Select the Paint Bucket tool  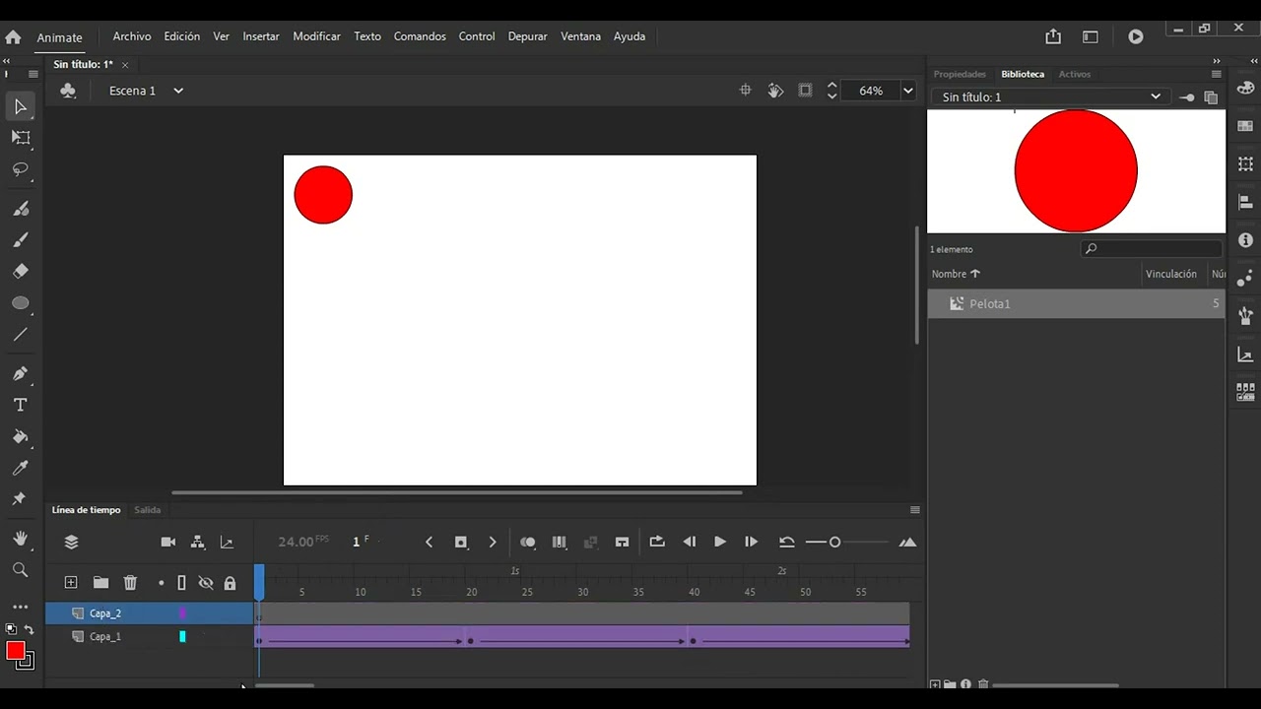[21, 436]
